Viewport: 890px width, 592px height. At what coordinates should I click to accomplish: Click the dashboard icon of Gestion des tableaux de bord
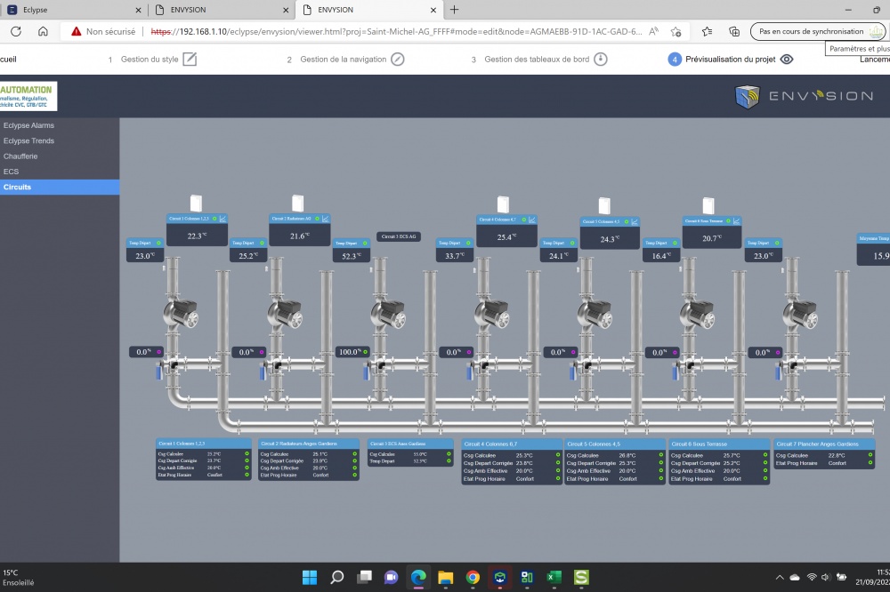pos(601,59)
